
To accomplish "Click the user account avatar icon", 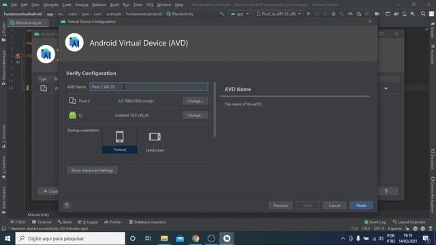I will (x=431, y=14).
